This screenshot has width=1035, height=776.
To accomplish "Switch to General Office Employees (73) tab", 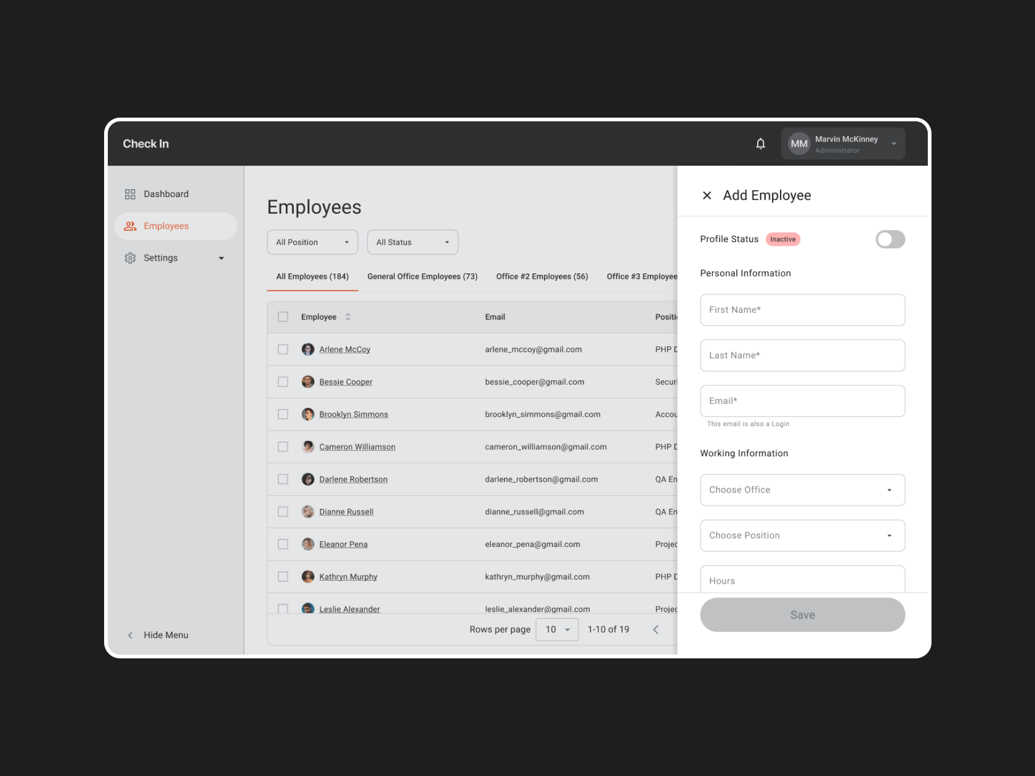I will click(423, 277).
